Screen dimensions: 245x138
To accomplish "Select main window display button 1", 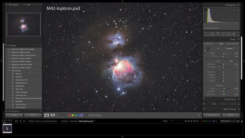I will [x=4, y=121].
